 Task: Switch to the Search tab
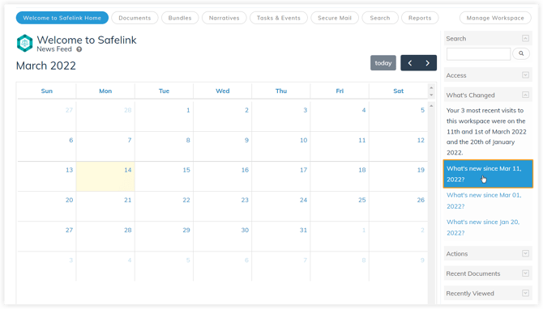click(x=380, y=18)
